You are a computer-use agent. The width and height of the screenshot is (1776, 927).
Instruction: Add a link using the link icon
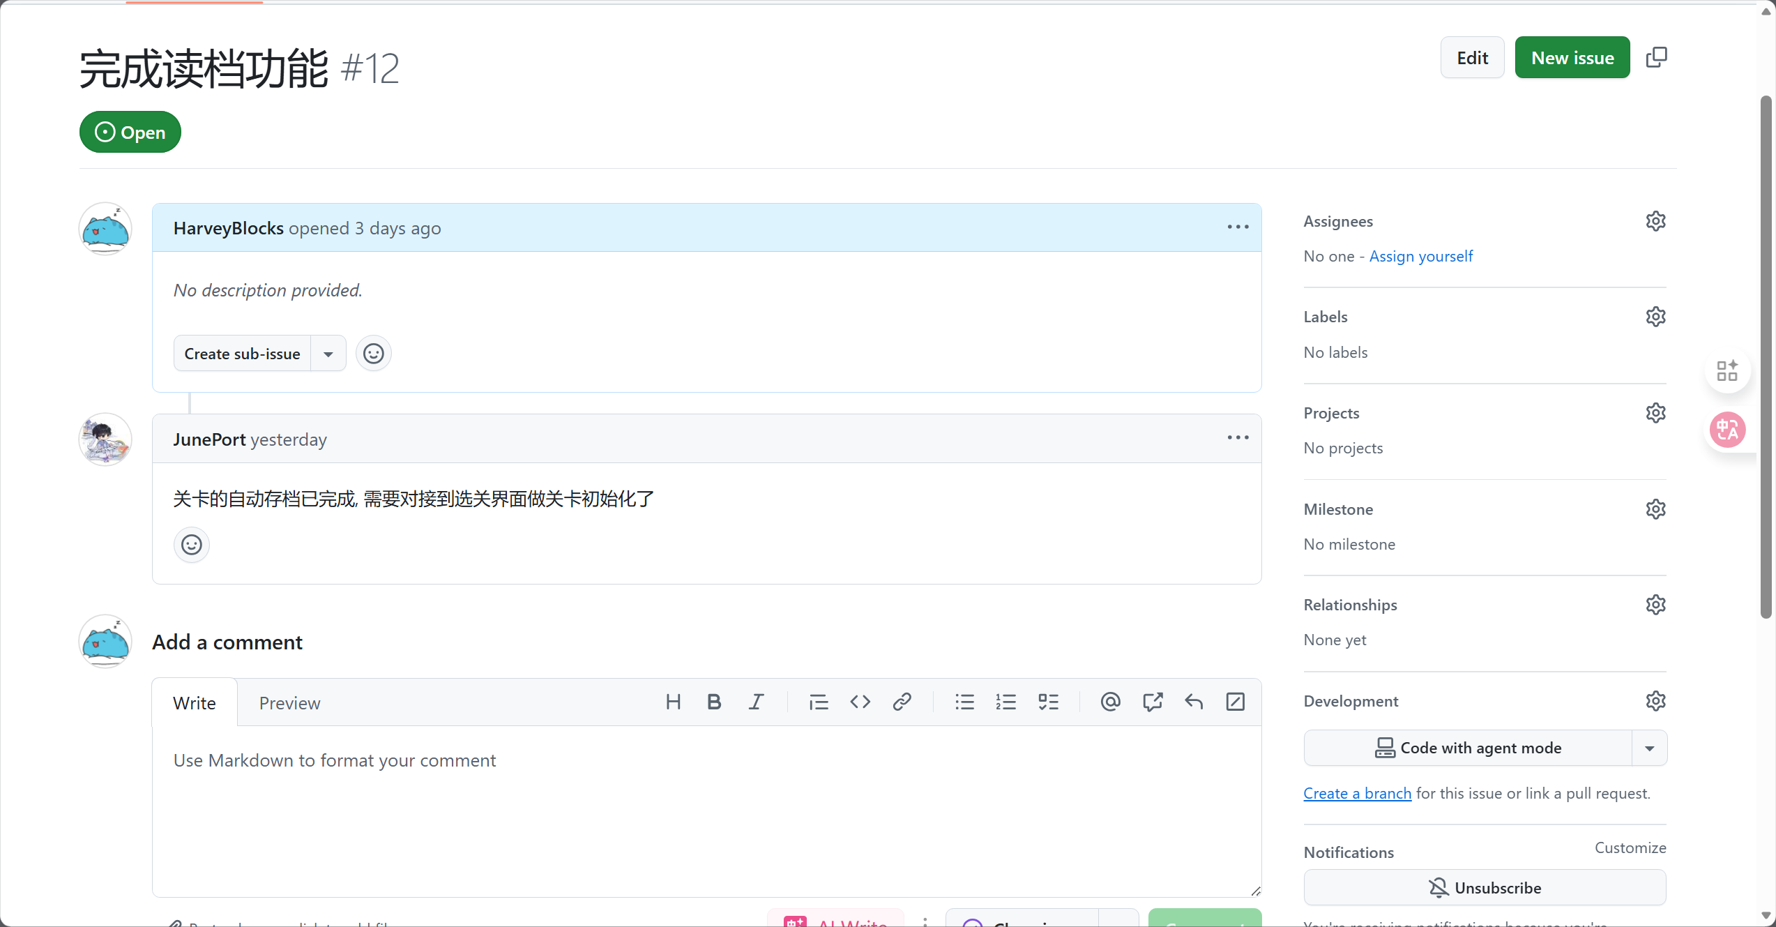coord(902,702)
